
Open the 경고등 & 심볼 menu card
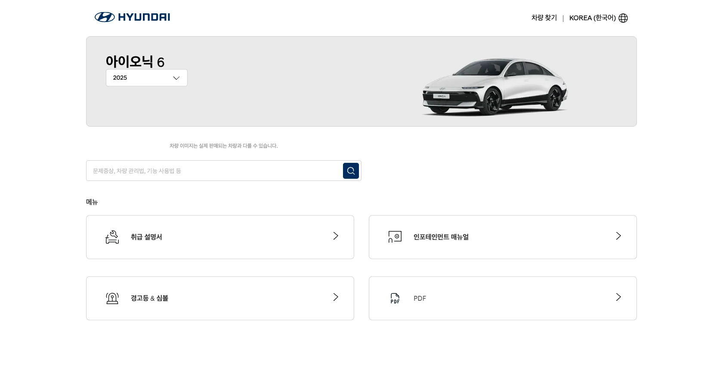coord(220,299)
